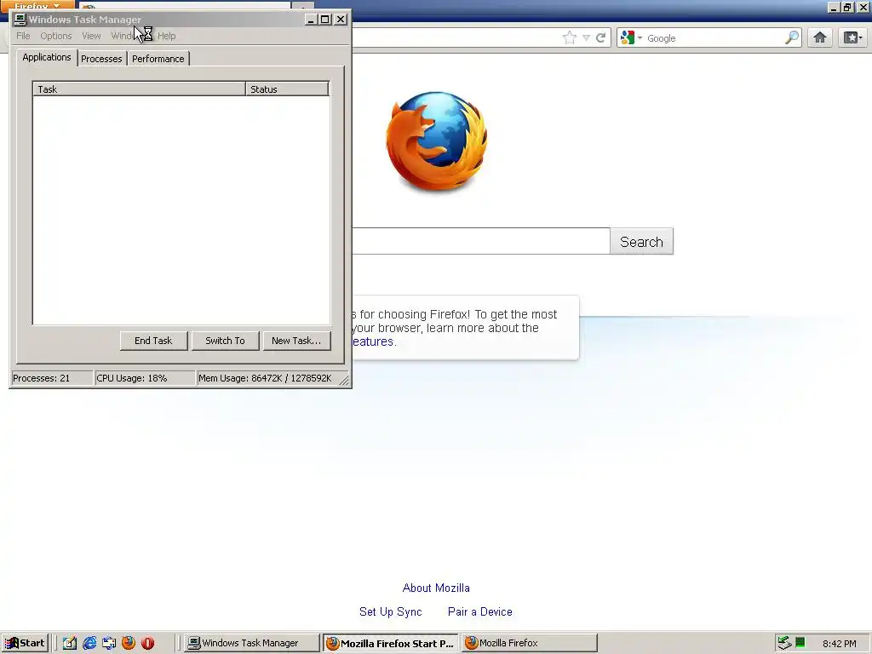Open a new Firefox tab
The image size is (872, 654).
(302, 7)
